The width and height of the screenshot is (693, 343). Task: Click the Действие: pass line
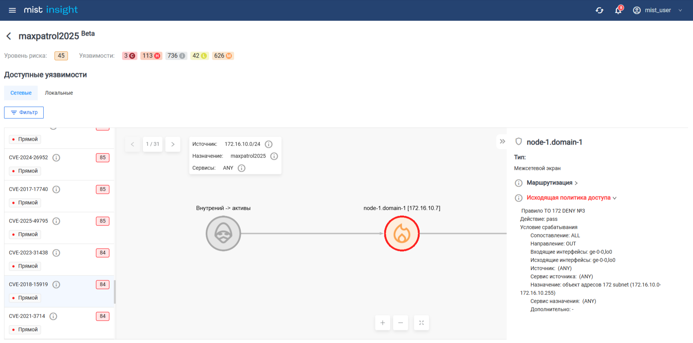pyautogui.click(x=539, y=219)
